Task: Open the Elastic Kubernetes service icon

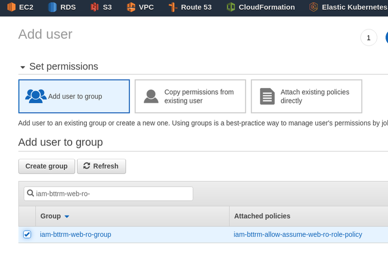Action: tap(314, 7)
